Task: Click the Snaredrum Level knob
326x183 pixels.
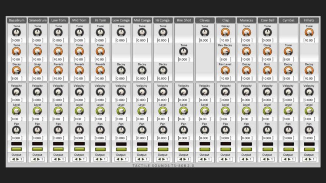Action: 37,111
